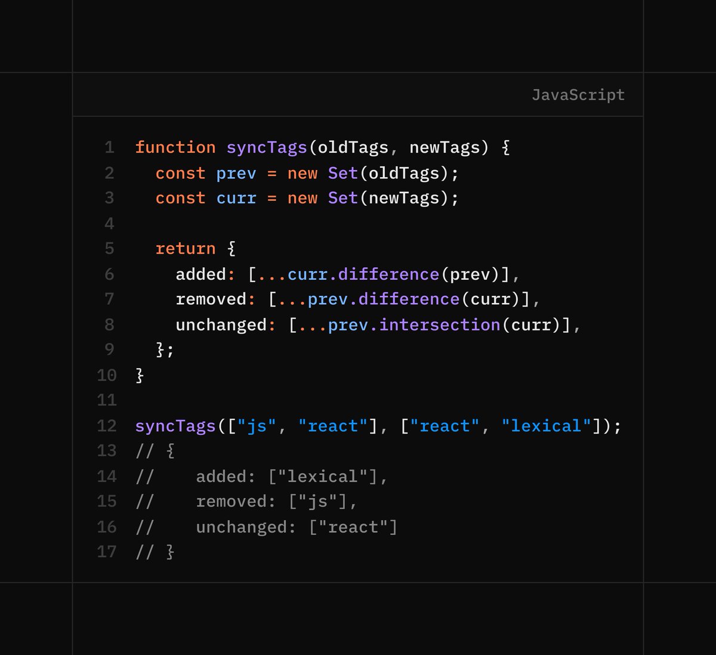Click the newTags argument on line 3
Screen dimensions: 716x655
pos(406,197)
